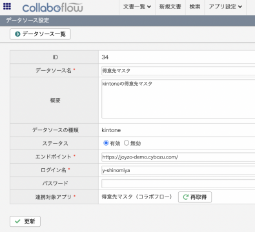Open the 新規文書 menu item
Image resolution: width=255 pixels, height=232 pixels.
(x=170, y=6)
